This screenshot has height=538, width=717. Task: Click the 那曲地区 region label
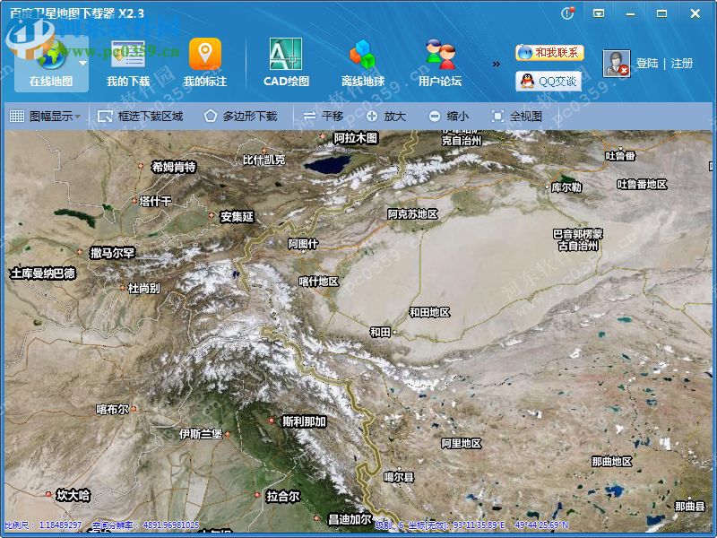click(x=612, y=461)
